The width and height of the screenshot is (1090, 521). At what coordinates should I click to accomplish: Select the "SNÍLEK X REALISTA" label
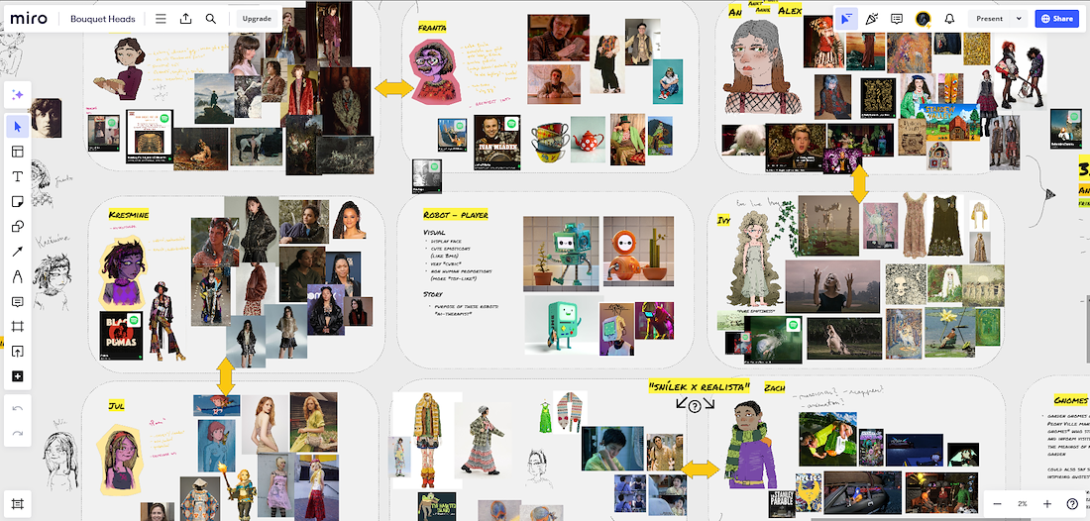[x=700, y=386]
